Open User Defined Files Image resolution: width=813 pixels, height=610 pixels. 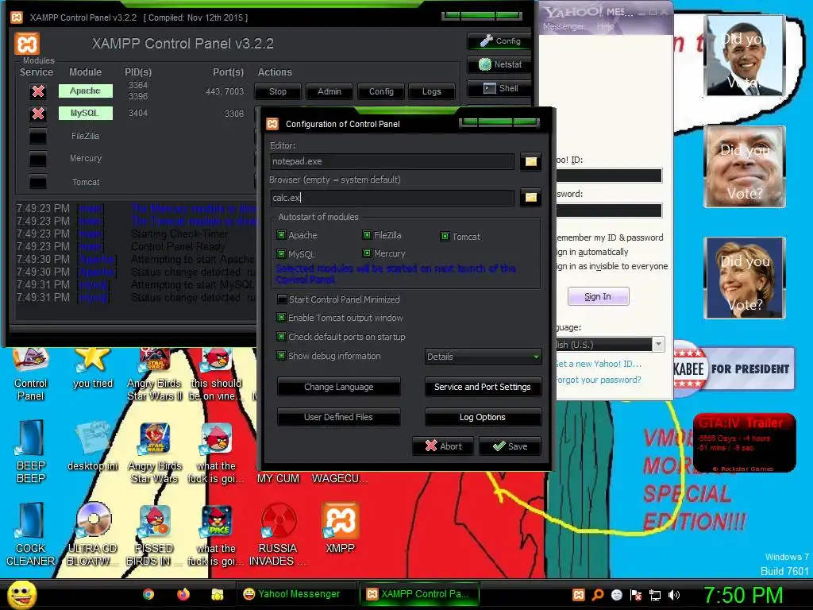pos(338,417)
